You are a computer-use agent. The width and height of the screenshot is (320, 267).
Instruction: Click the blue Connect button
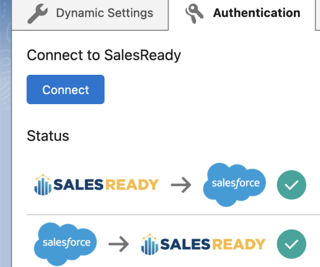66,90
